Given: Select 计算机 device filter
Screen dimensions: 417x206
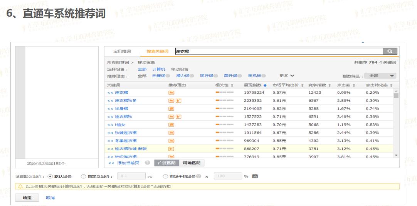Looking at the screenshot, I should [x=159, y=69].
